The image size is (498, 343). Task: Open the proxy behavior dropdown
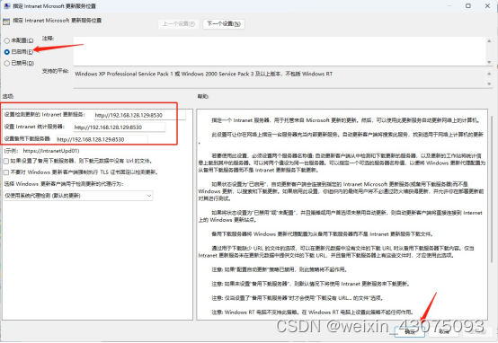point(78,196)
